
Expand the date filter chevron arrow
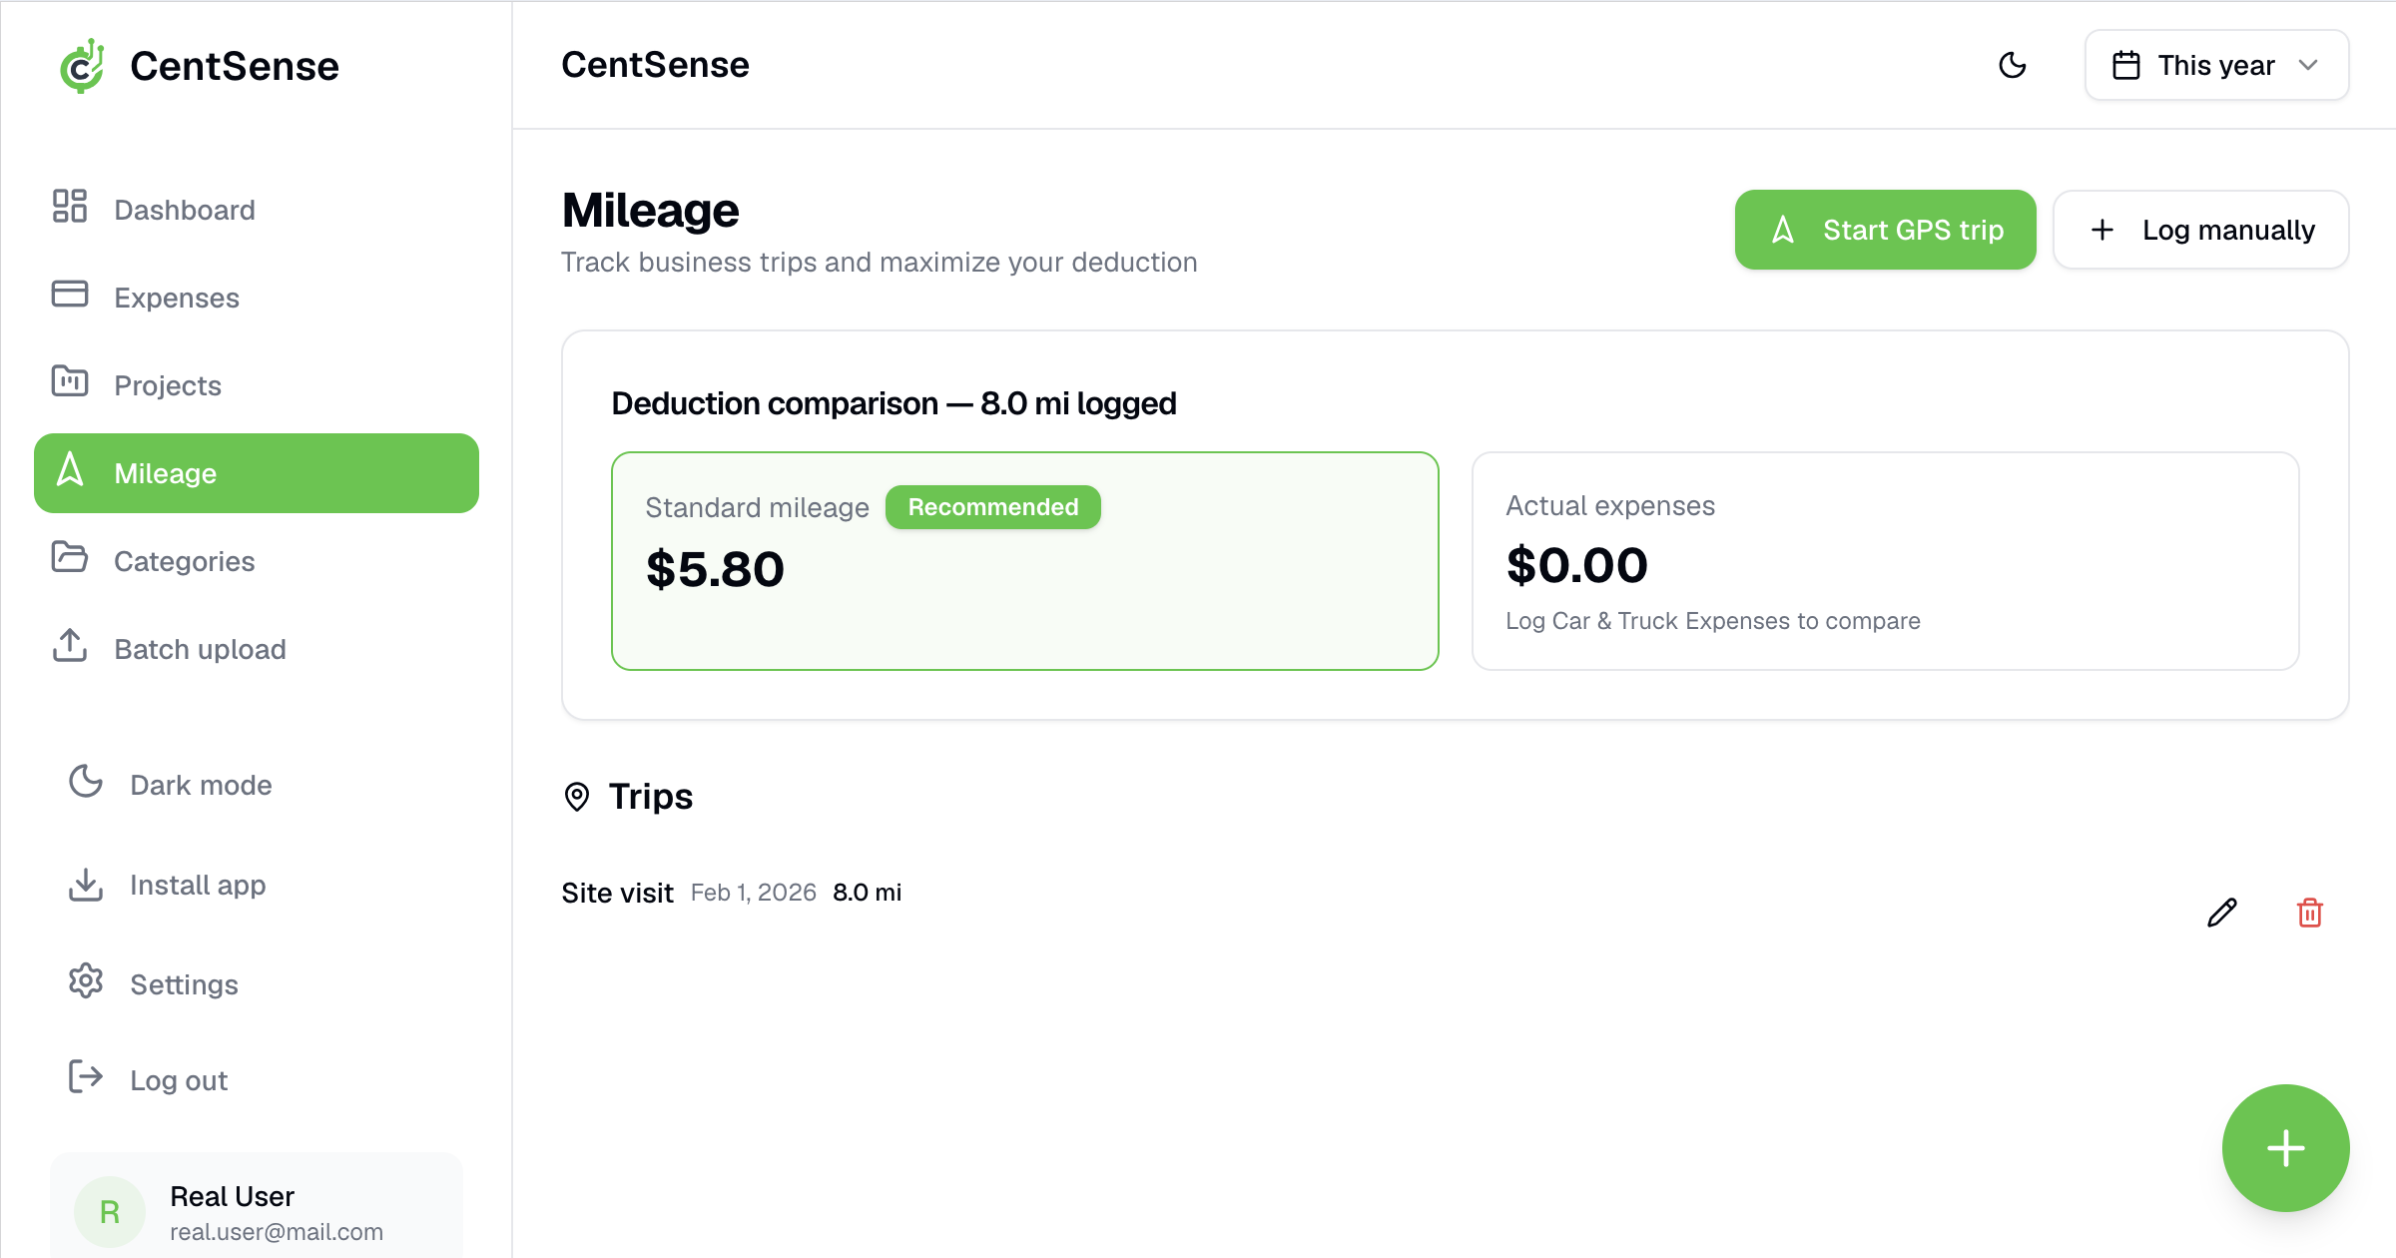(2308, 66)
